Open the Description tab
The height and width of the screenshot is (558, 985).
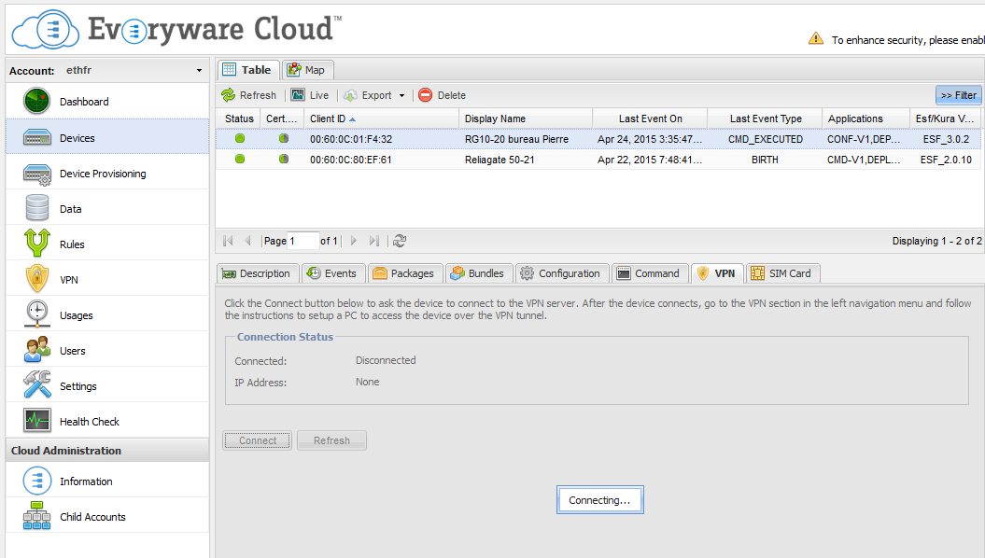[x=257, y=273]
